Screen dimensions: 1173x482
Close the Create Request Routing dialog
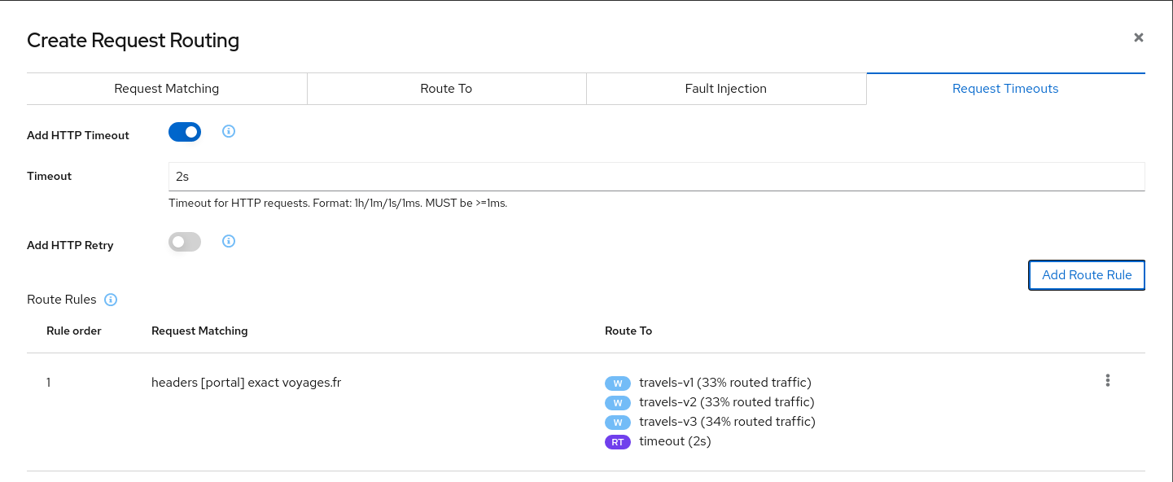1139,37
